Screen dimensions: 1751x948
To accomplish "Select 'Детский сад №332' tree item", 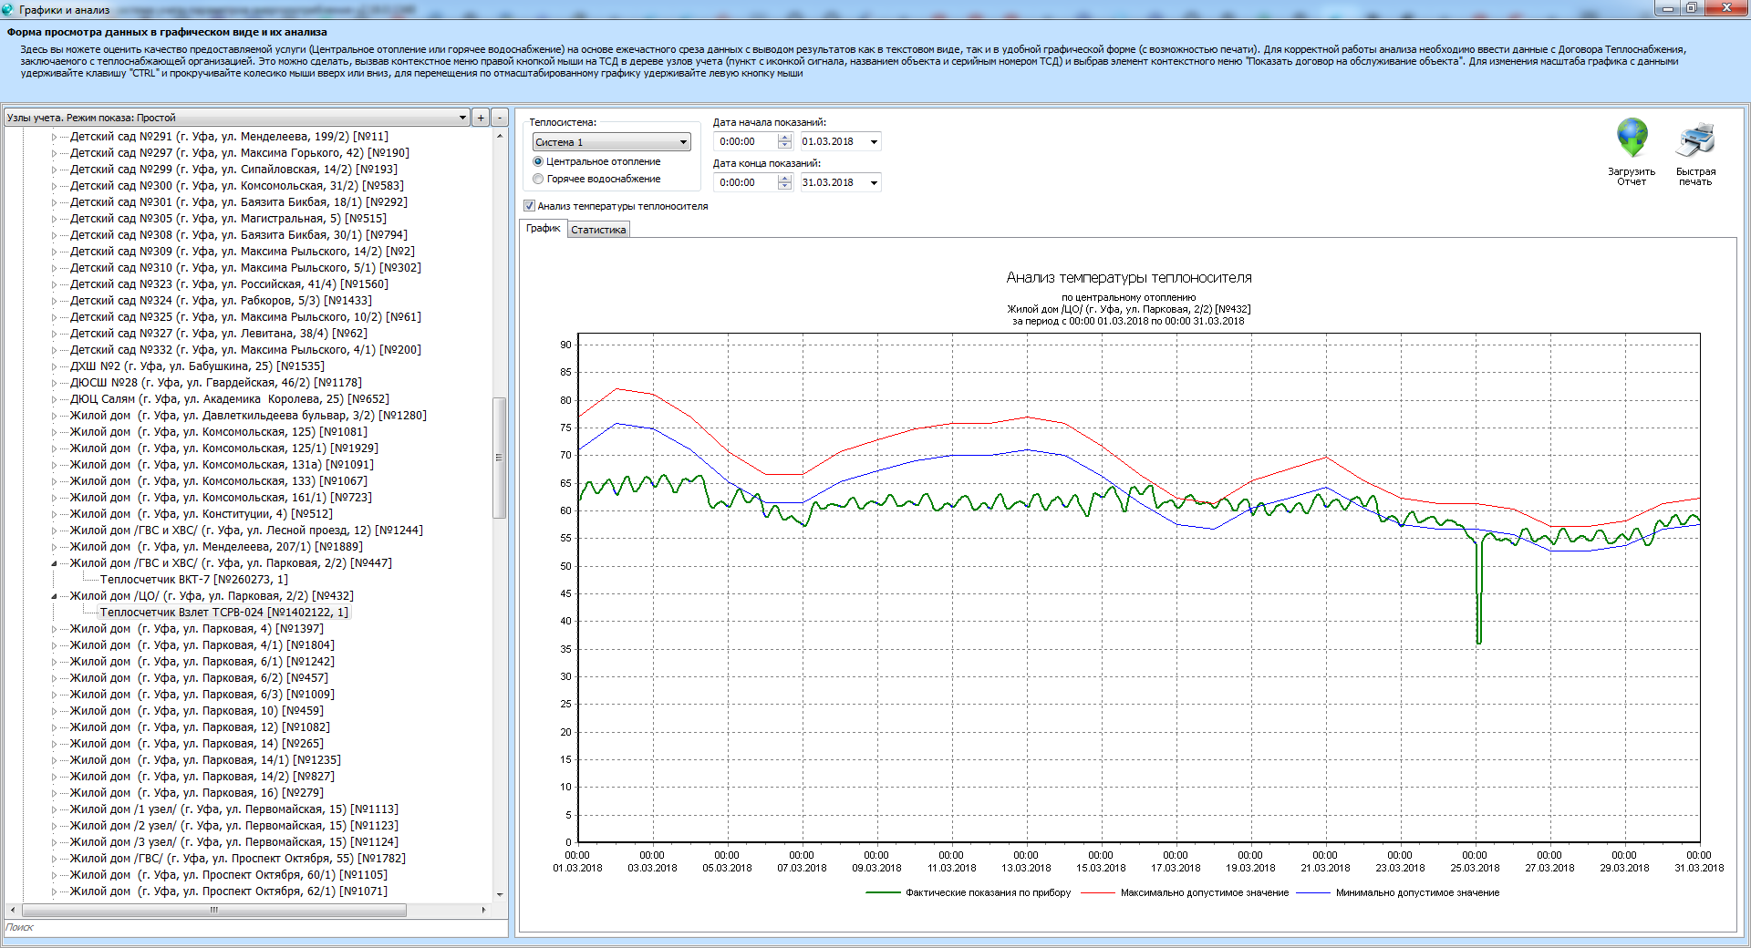I will point(245,350).
